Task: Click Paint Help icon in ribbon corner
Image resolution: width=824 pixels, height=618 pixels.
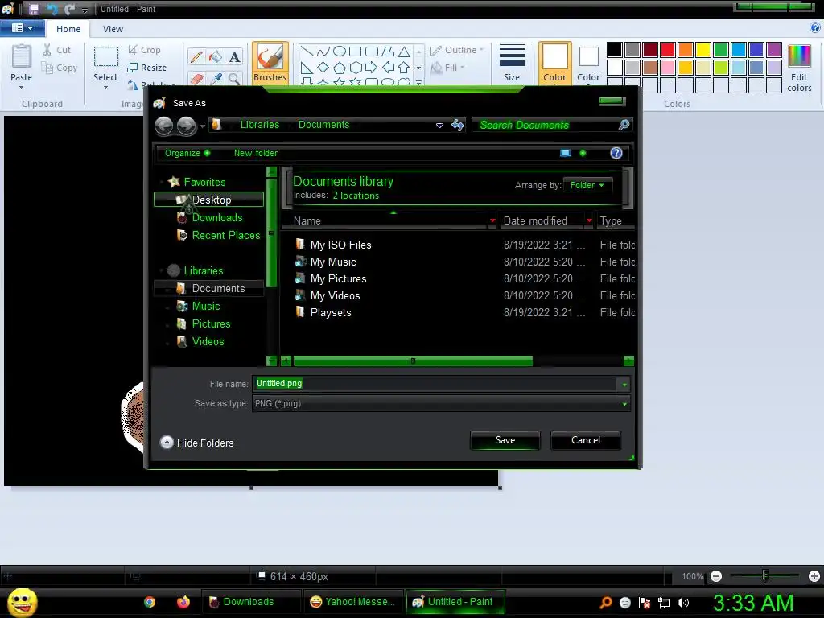Action: click(x=815, y=28)
